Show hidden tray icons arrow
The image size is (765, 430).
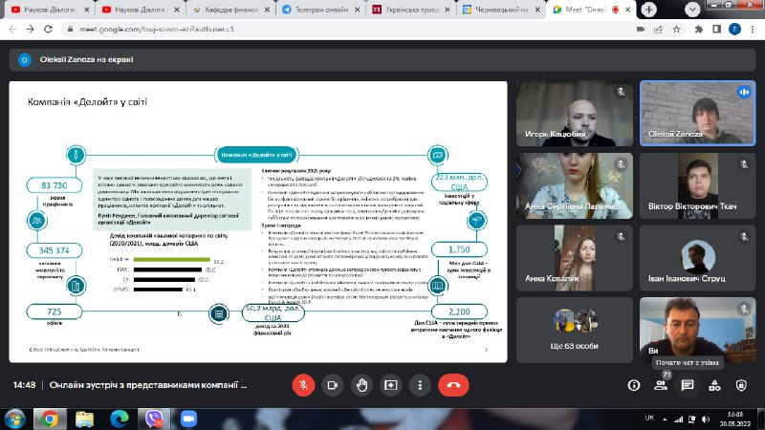tap(665, 419)
